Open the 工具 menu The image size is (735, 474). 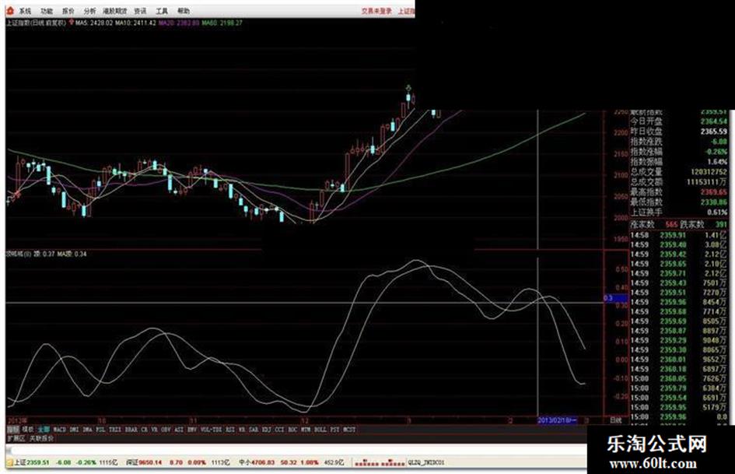pyautogui.click(x=162, y=11)
